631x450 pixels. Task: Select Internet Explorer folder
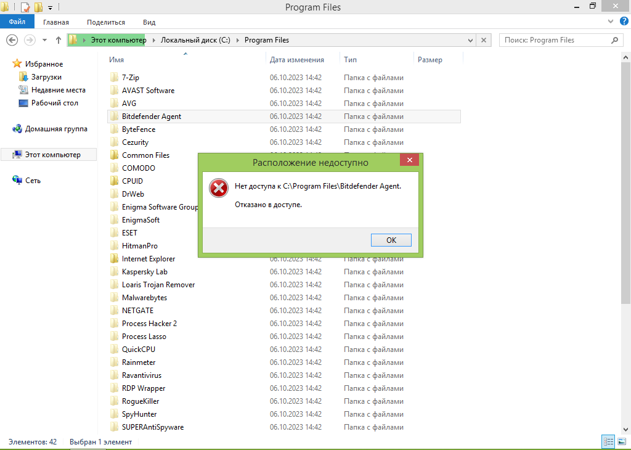click(149, 259)
